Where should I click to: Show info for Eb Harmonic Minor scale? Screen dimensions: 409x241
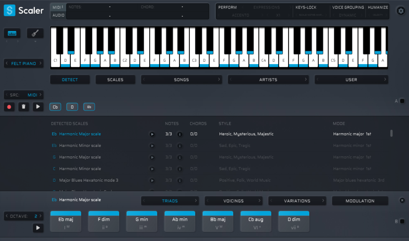pyautogui.click(x=180, y=146)
